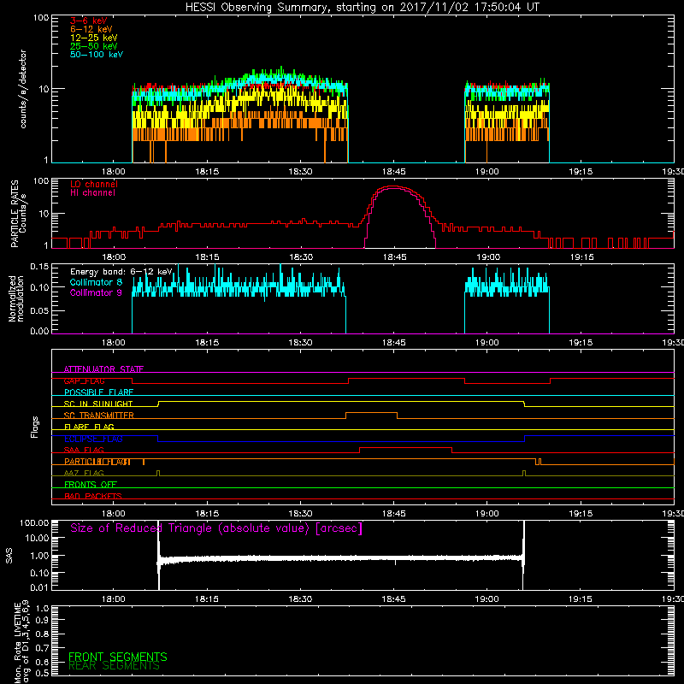Screen dimensions: 684x684
Task: Select the yellow 12-25 keV legend label
Action: click(x=94, y=38)
